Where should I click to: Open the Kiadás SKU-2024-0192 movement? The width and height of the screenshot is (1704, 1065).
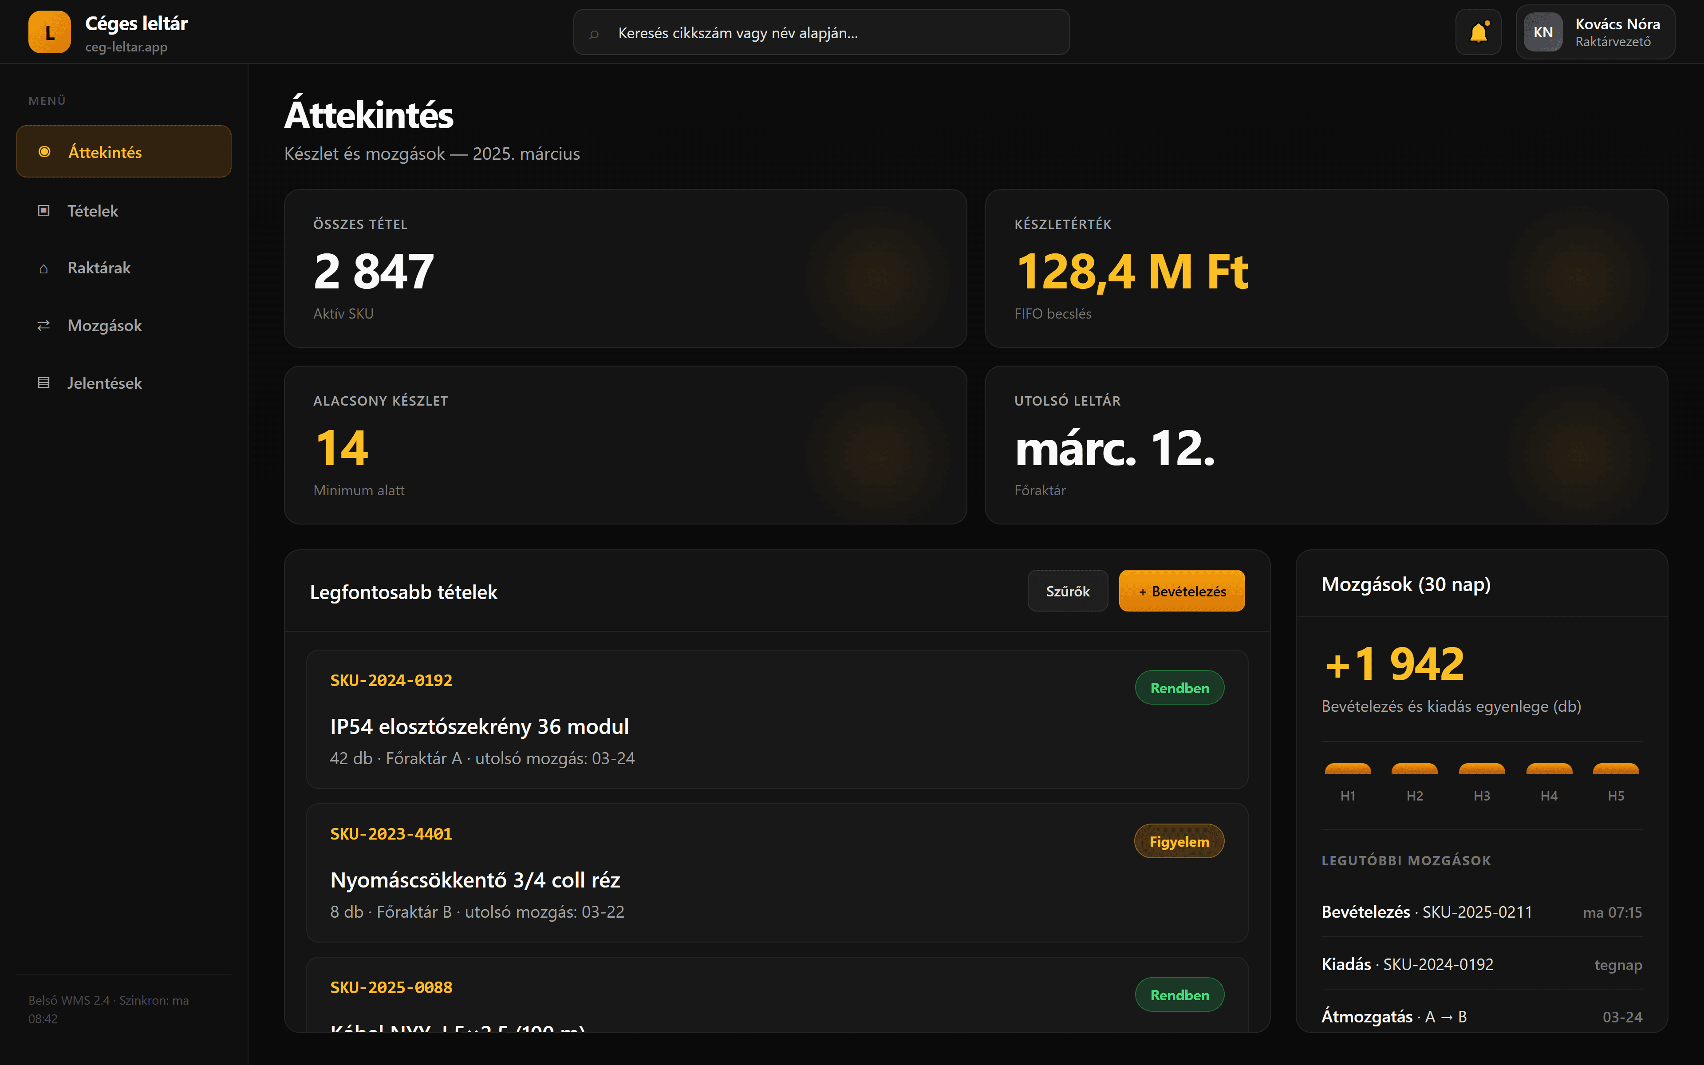pos(1482,963)
